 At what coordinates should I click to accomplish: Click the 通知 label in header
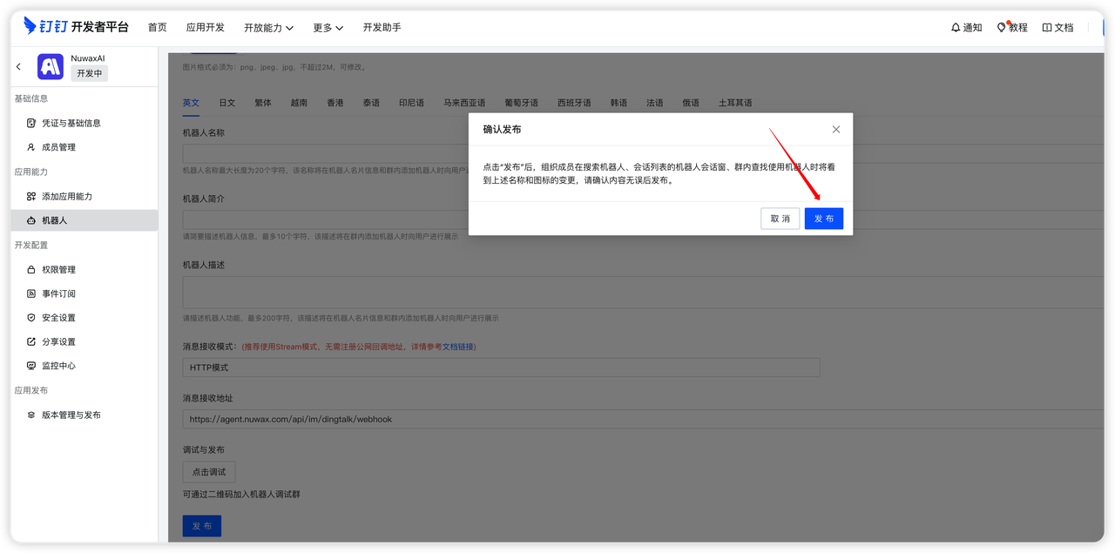click(973, 28)
